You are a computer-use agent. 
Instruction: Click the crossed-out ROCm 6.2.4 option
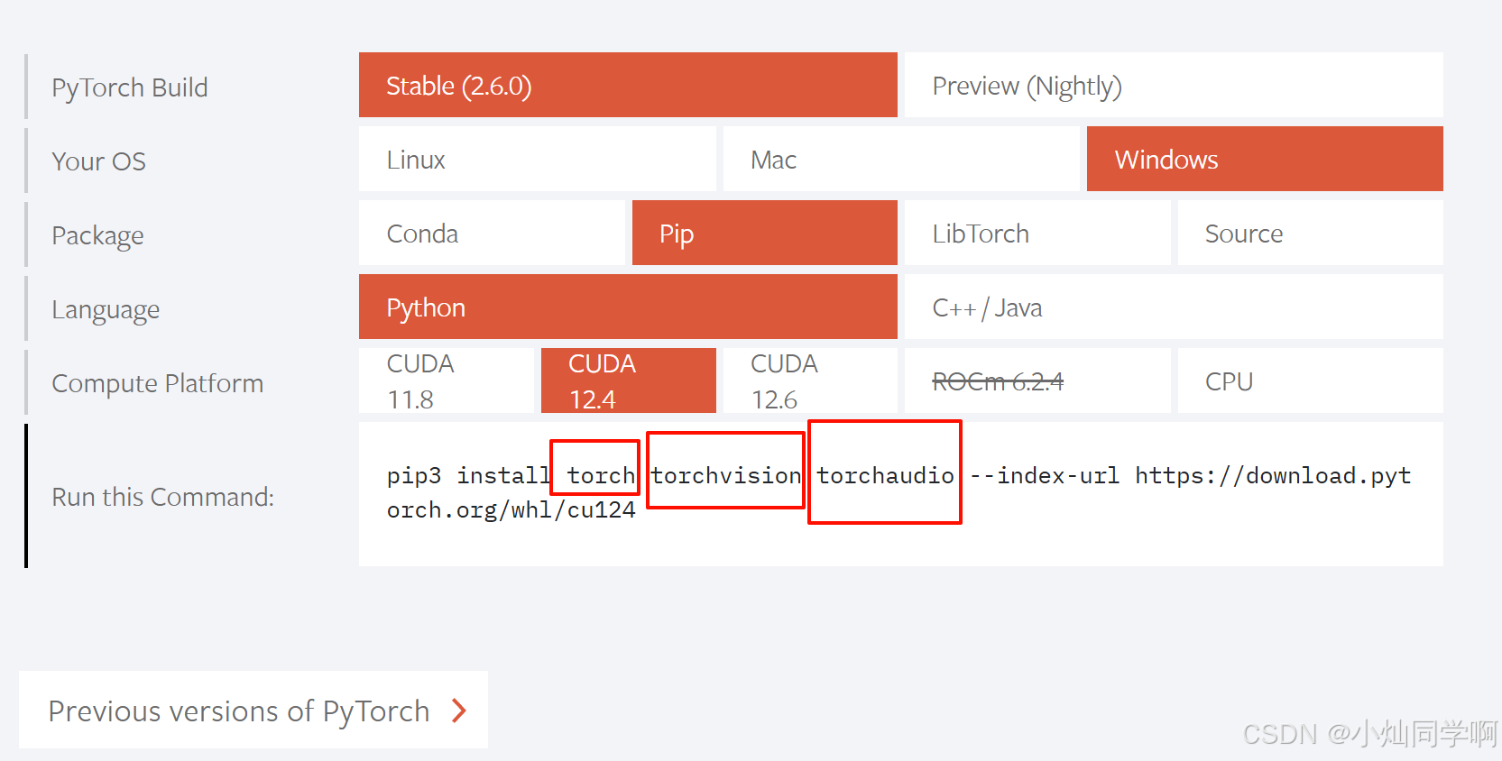pos(1037,380)
